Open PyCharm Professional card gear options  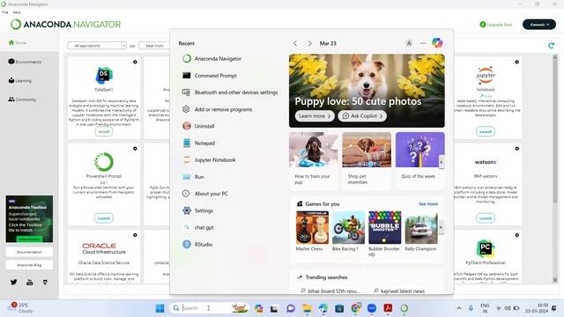pos(517,235)
